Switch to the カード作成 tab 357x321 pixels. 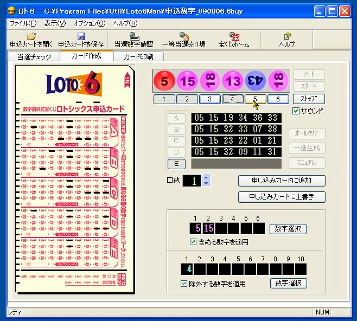coord(86,56)
